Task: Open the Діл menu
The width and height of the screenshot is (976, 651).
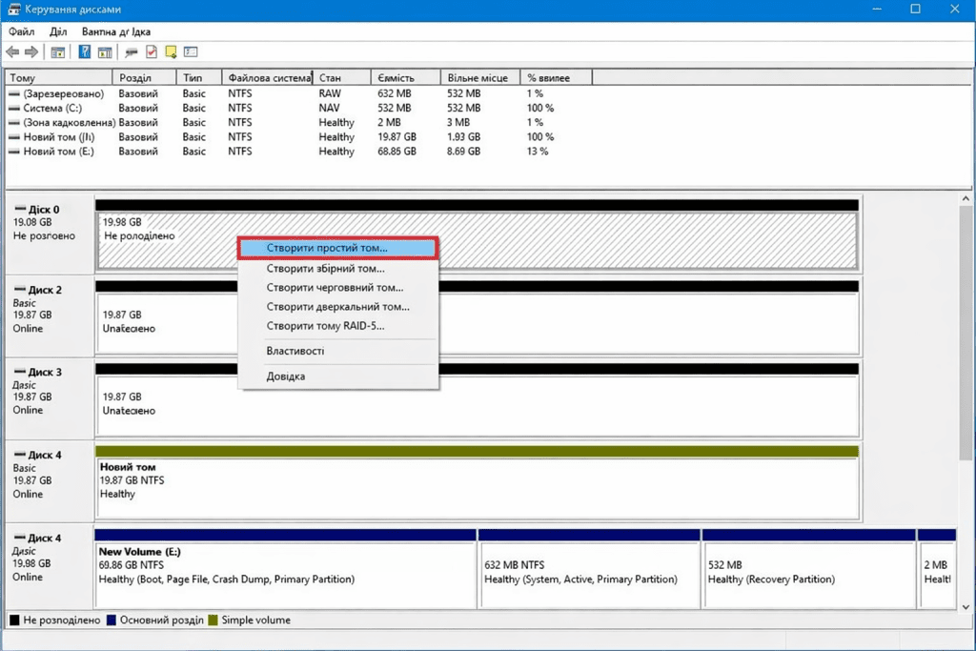Action: tap(58, 31)
